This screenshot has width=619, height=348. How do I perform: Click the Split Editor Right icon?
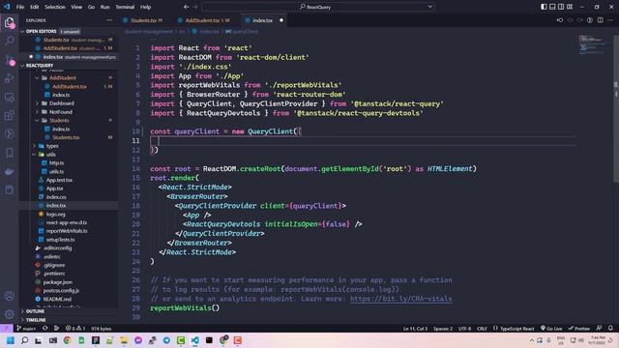(600, 20)
